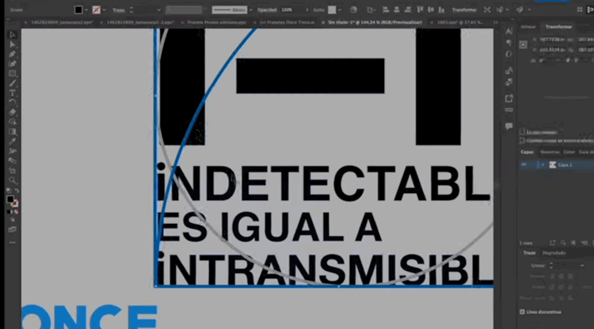
Task: Click the Trazo label in control bar
Action: (x=119, y=10)
